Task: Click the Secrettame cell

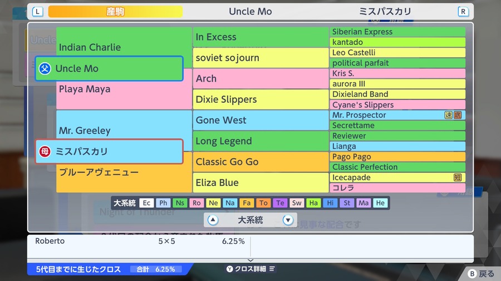Action: click(397, 126)
